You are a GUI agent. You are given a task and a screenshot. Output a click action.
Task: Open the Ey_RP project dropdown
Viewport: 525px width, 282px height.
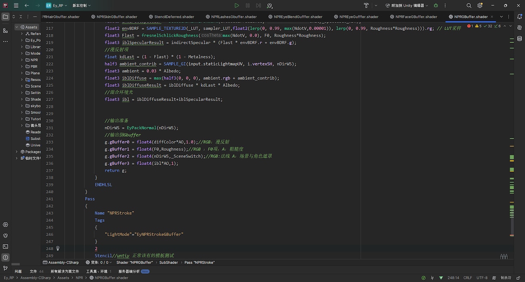pos(57,6)
